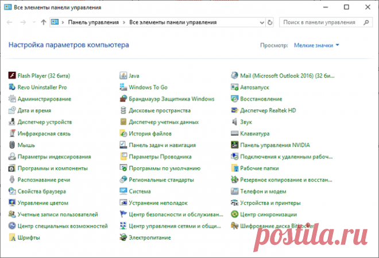The width and height of the screenshot is (379, 258).
Task: Open the Дисковые пространства icon
Action: tap(123, 110)
